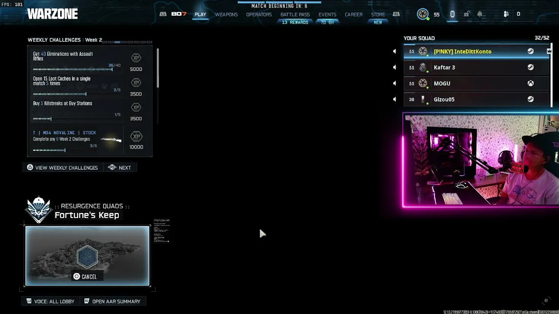559x314 pixels.
Task: Click Steam platform icon for Kaftar 3
Action: click(x=531, y=68)
